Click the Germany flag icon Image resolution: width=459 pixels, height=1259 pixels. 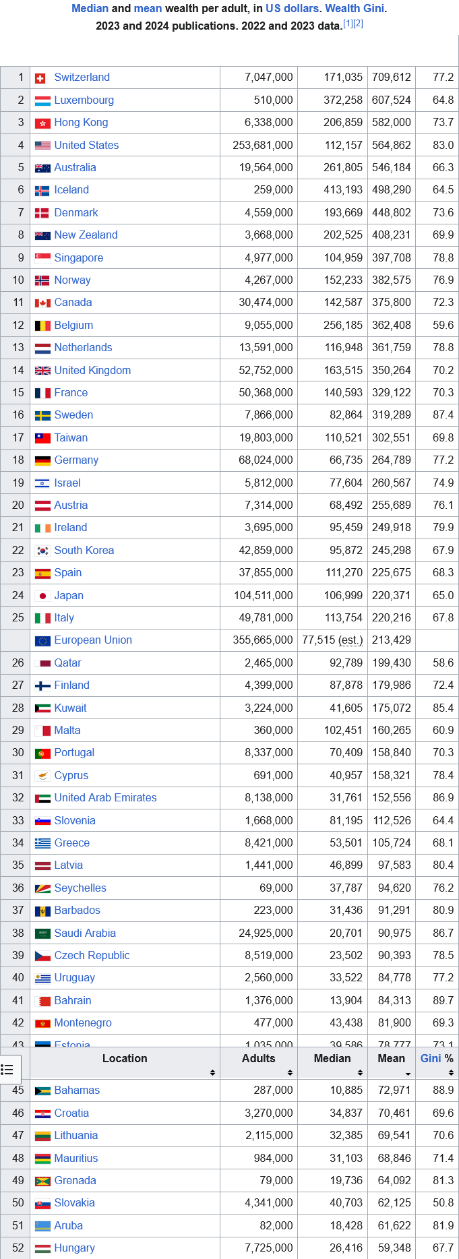click(42, 460)
